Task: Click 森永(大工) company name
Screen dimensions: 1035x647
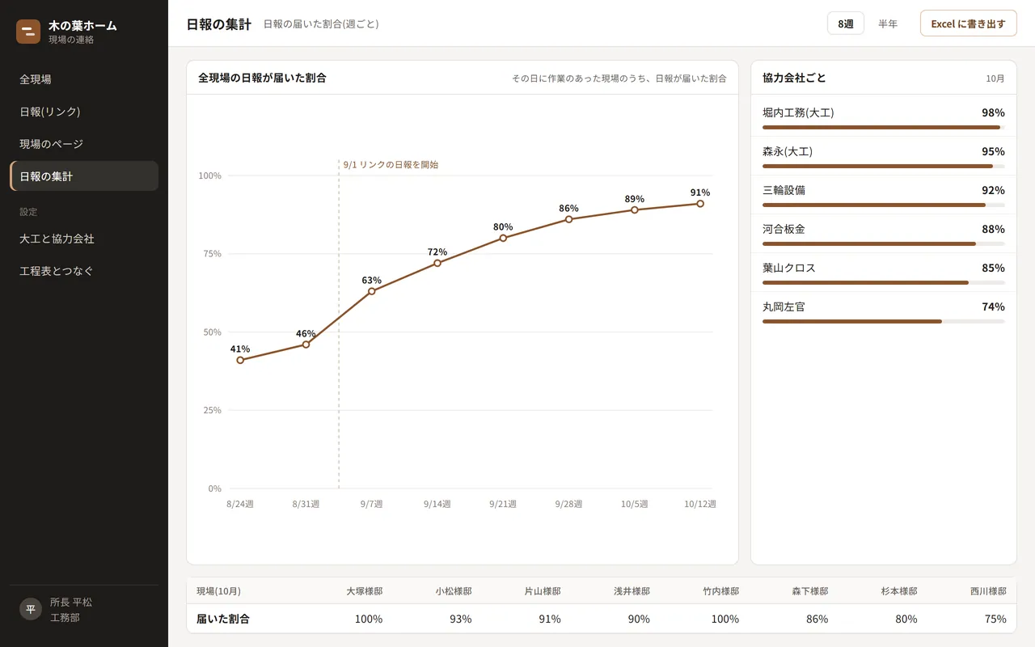Action: coord(788,151)
